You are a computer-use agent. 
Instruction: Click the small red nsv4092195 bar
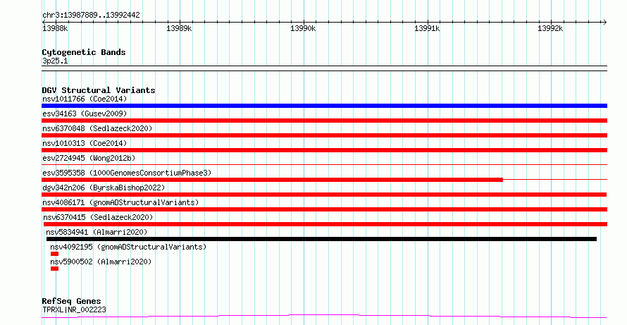click(x=54, y=254)
